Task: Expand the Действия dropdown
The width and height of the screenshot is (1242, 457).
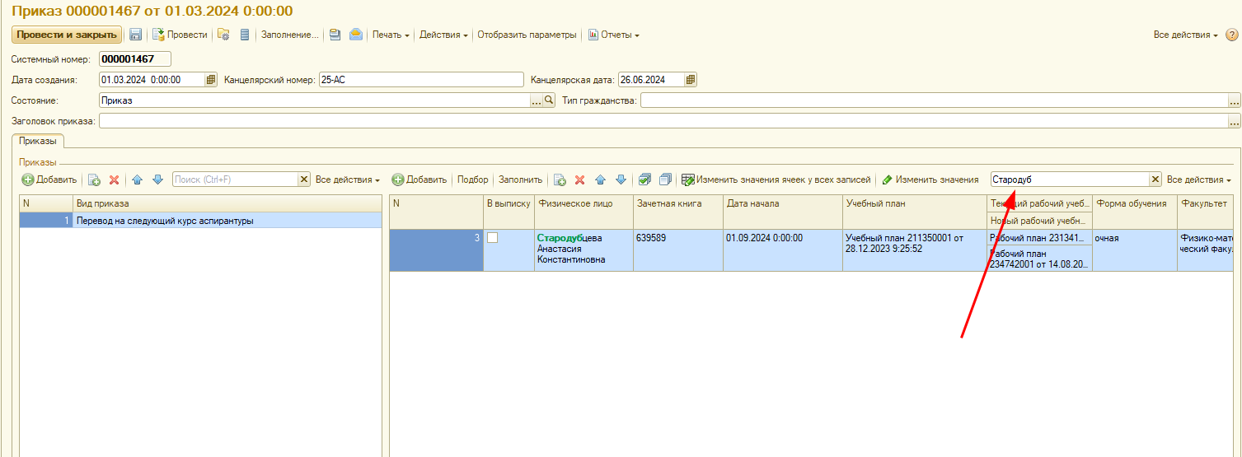Action: coord(443,35)
